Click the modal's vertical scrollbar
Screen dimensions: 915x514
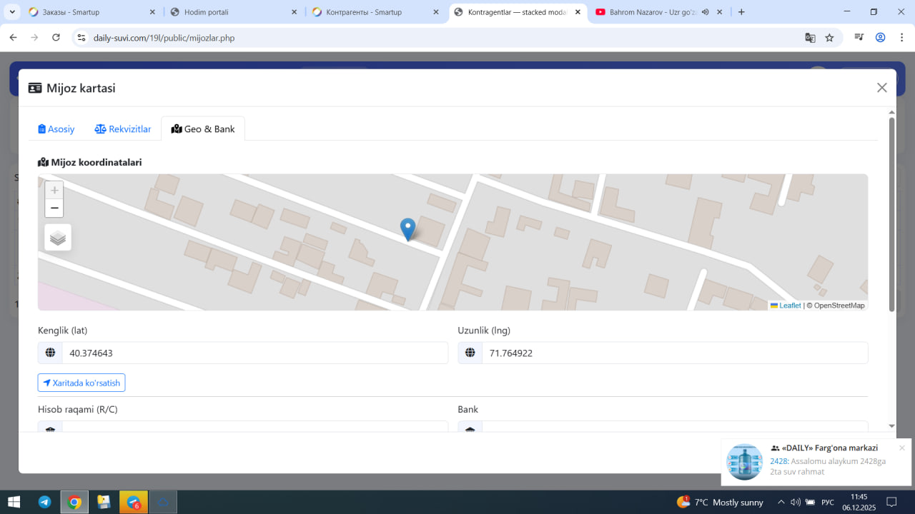891,214
